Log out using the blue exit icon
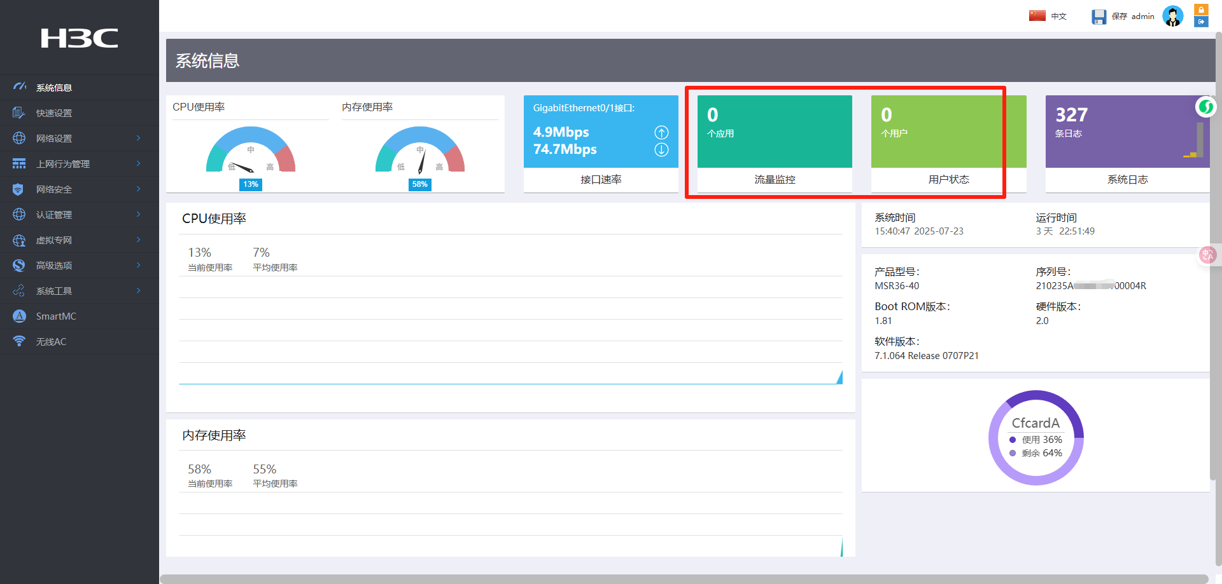This screenshot has height=584, width=1222. tap(1201, 22)
